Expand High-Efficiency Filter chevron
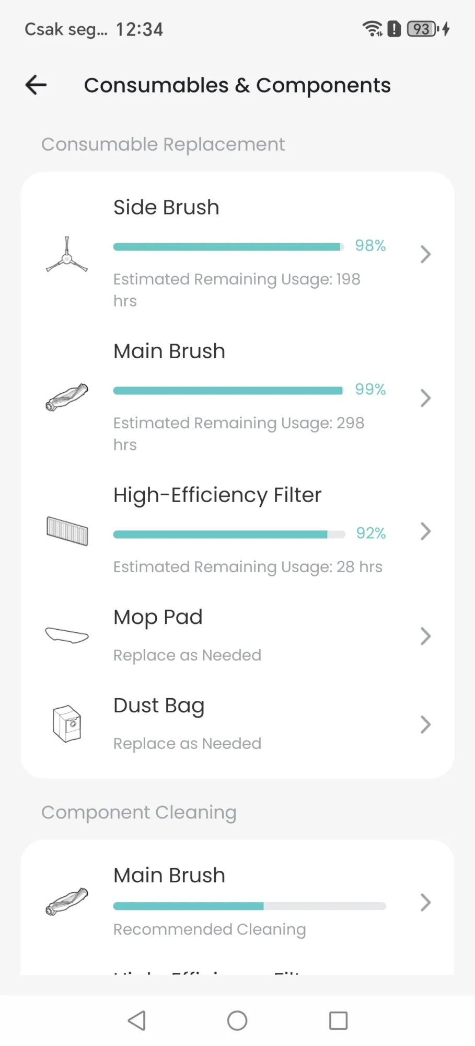The width and height of the screenshot is (475, 1046). pos(425,531)
